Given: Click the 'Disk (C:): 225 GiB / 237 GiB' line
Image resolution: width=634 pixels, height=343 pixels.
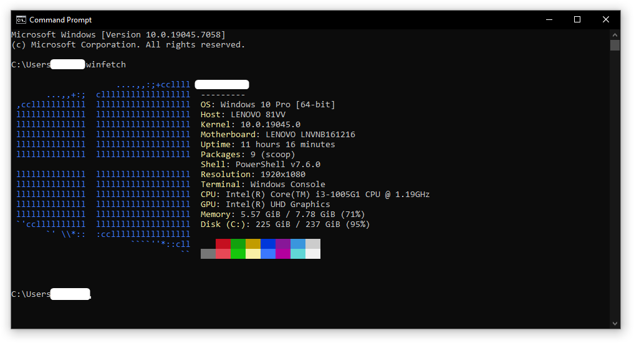Looking at the screenshot, I should [285, 224].
